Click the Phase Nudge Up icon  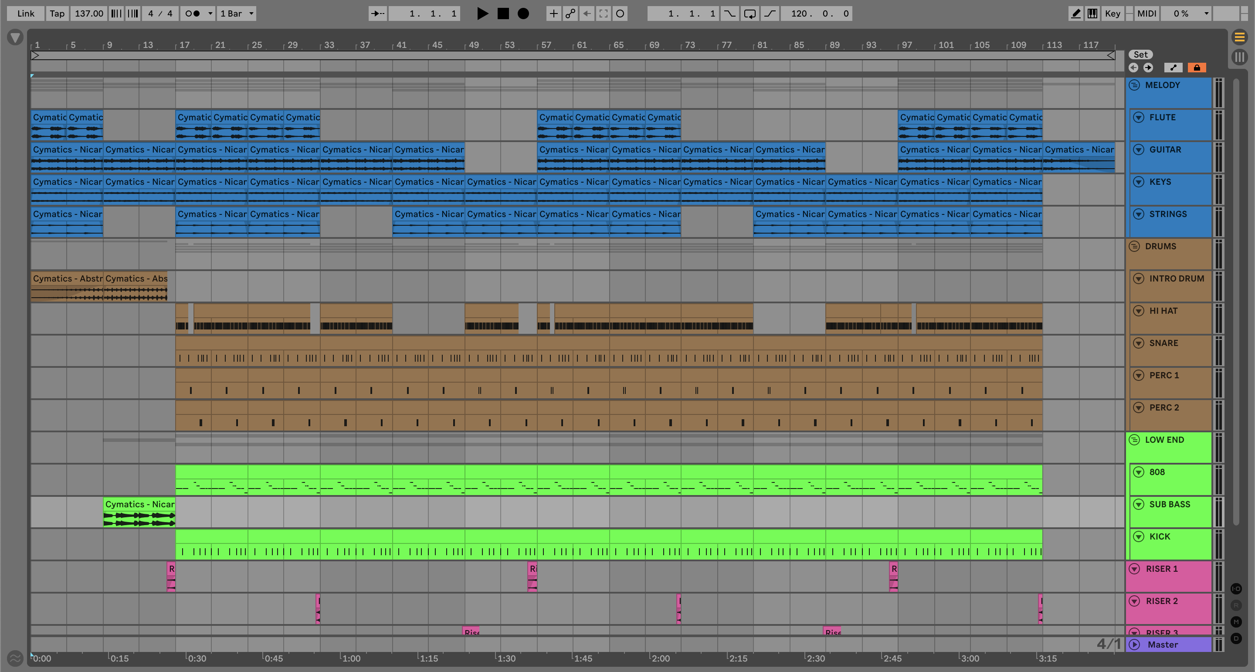tap(132, 14)
